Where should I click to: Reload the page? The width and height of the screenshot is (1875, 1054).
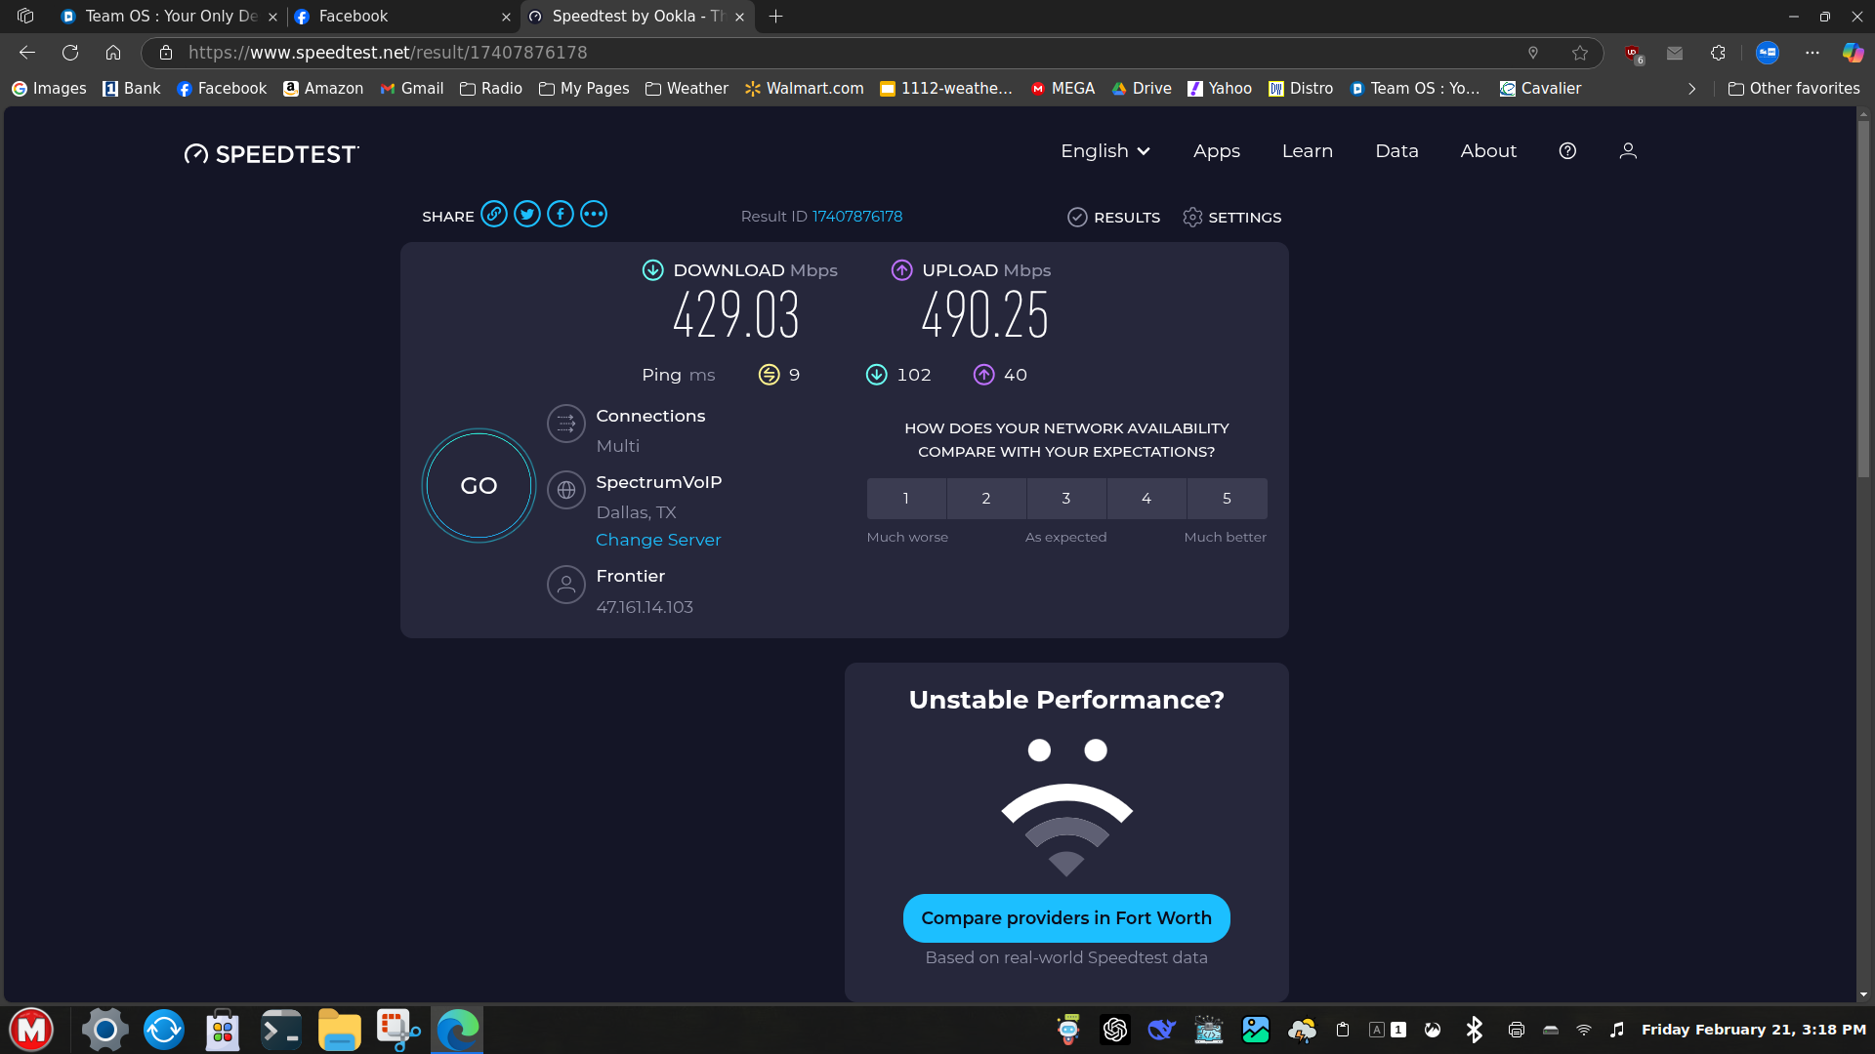(70, 53)
